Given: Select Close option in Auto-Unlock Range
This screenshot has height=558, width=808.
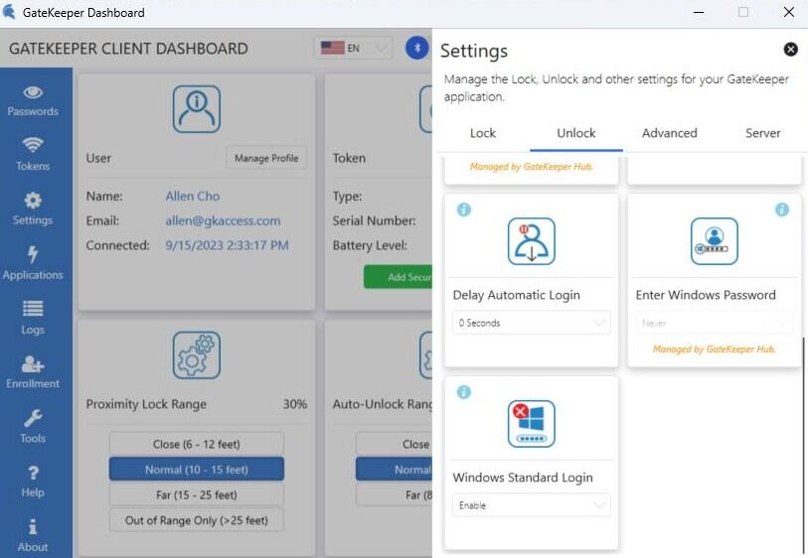Looking at the screenshot, I should pyautogui.click(x=395, y=444).
